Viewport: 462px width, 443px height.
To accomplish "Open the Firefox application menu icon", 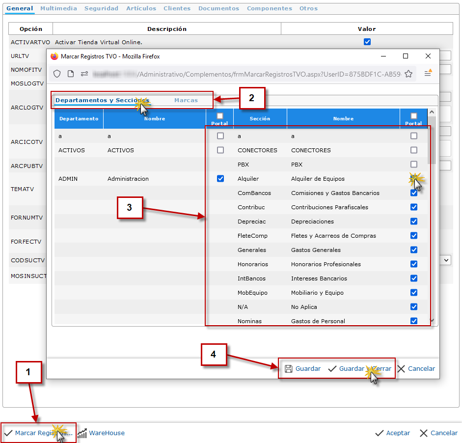I will (x=428, y=74).
